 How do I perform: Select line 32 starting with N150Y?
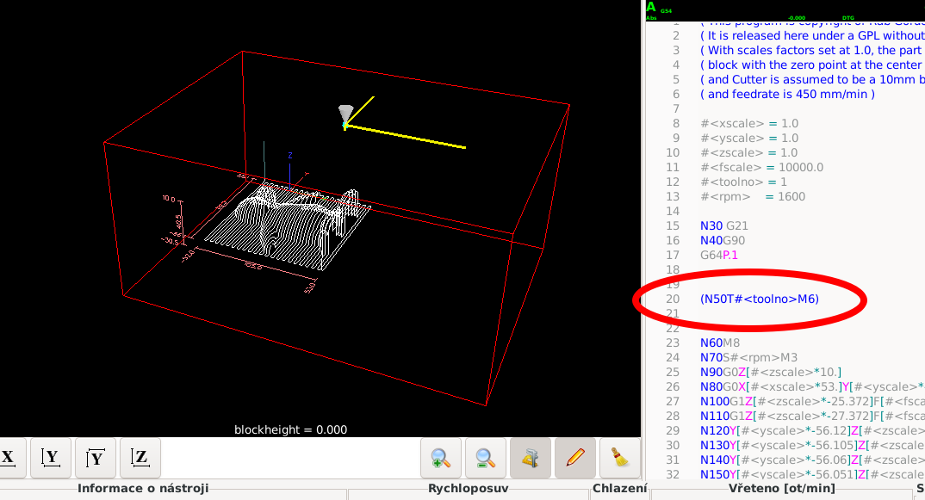tap(812, 474)
